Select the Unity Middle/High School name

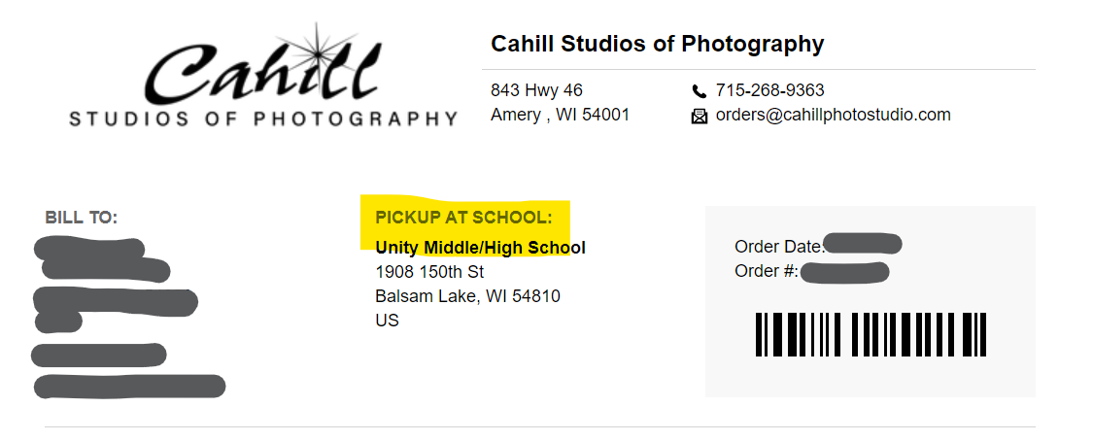(480, 248)
